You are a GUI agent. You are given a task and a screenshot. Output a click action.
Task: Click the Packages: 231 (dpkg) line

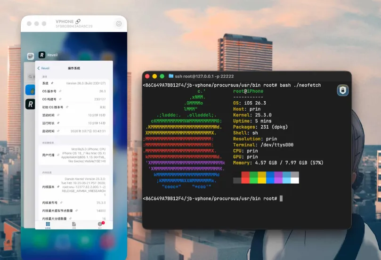[x=260, y=127]
